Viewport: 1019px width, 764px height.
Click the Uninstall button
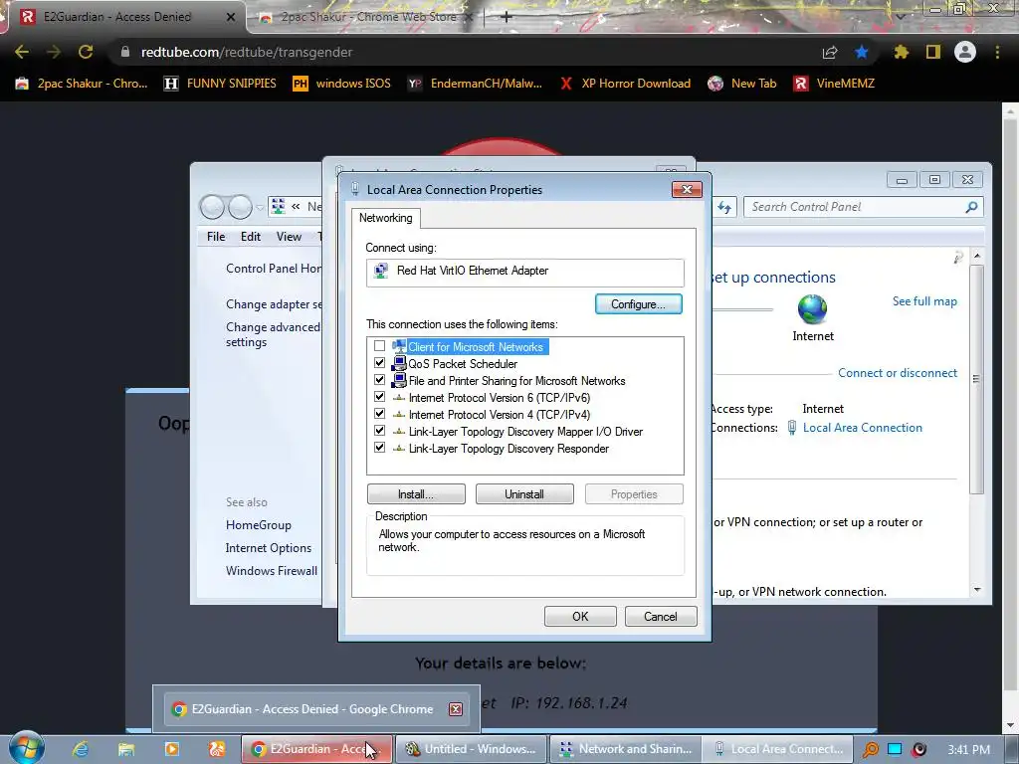(x=524, y=494)
